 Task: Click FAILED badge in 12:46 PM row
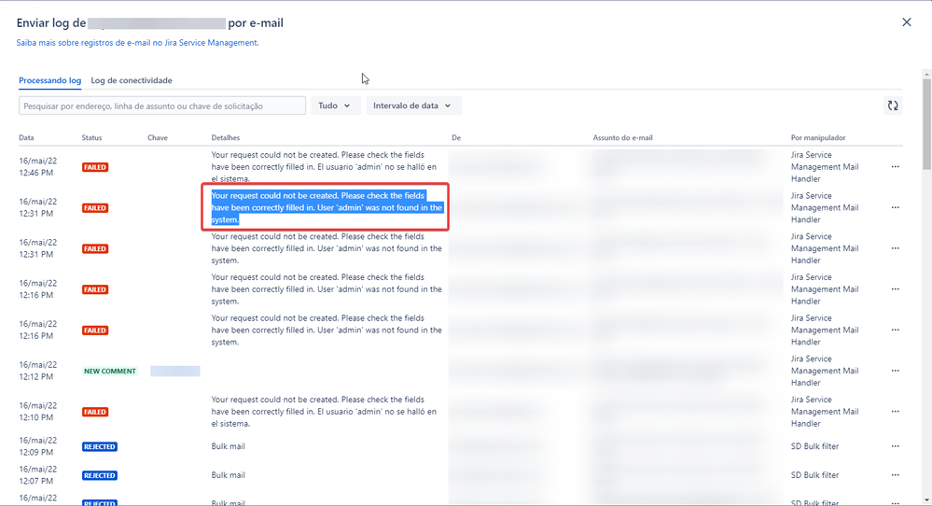point(95,168)
